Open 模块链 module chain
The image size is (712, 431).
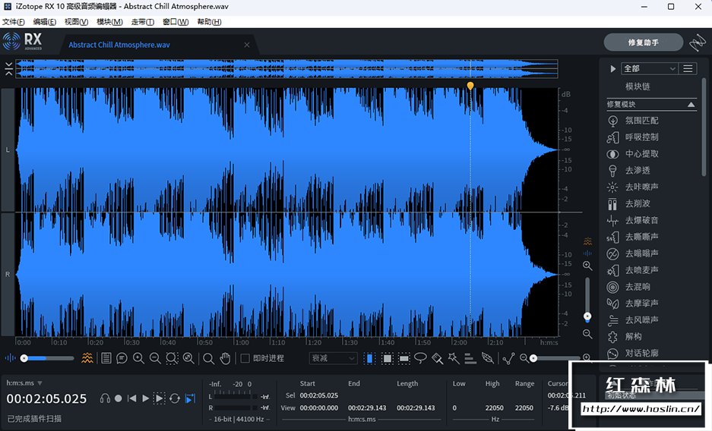click(638, 87)
